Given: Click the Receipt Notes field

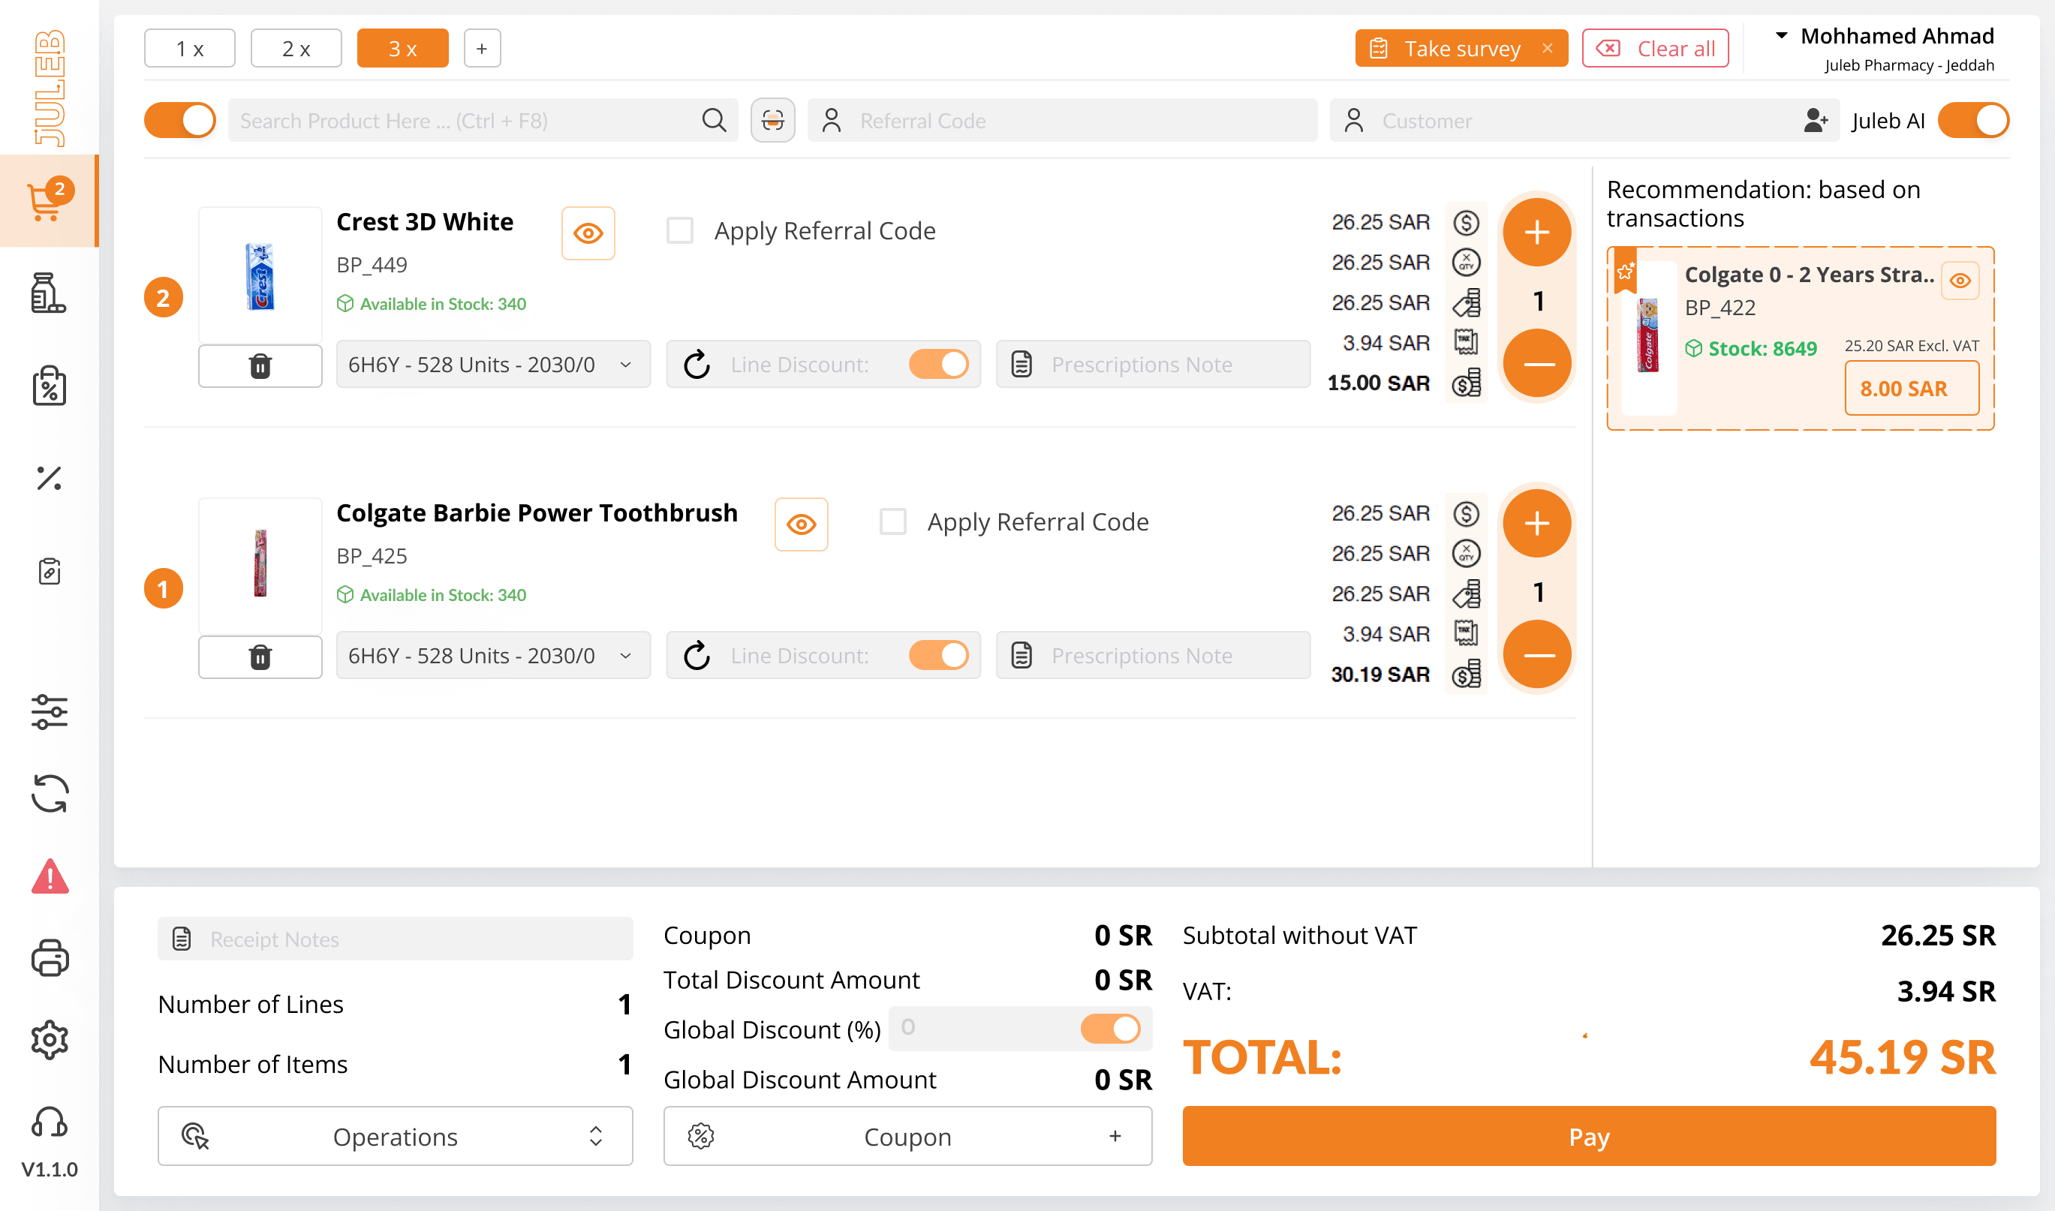Looking at the screenshot, I should point(395,939).
